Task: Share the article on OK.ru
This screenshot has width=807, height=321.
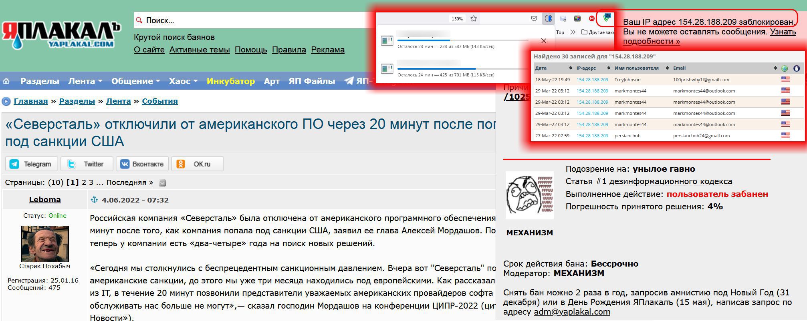Action: pyautogui.click(x=198, y=164)
